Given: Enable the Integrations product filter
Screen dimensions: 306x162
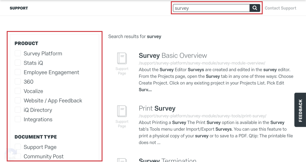Looking at the screenshot, I should click(x=18, y=119).
